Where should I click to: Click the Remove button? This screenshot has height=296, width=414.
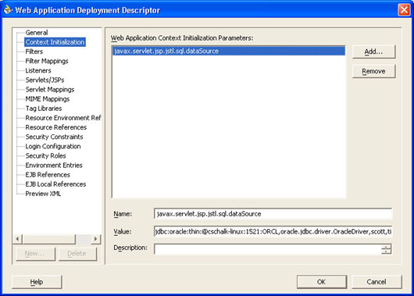coord(373,71)
